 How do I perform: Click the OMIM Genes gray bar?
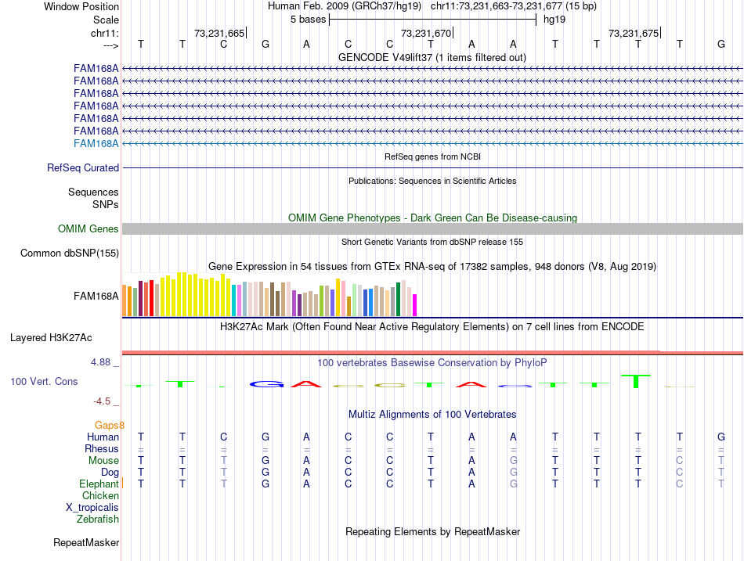(x=432, y=229)
